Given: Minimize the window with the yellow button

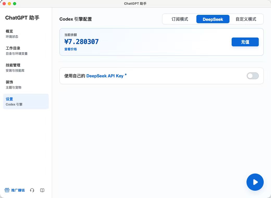Looking at the screenshot, I should coord(9,3).
